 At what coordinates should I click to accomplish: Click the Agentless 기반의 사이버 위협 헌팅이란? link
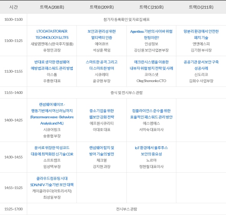[x=151, y=34]
